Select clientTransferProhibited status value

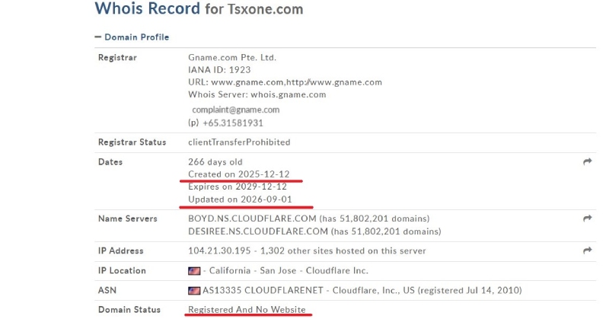(x=239, y=142)
